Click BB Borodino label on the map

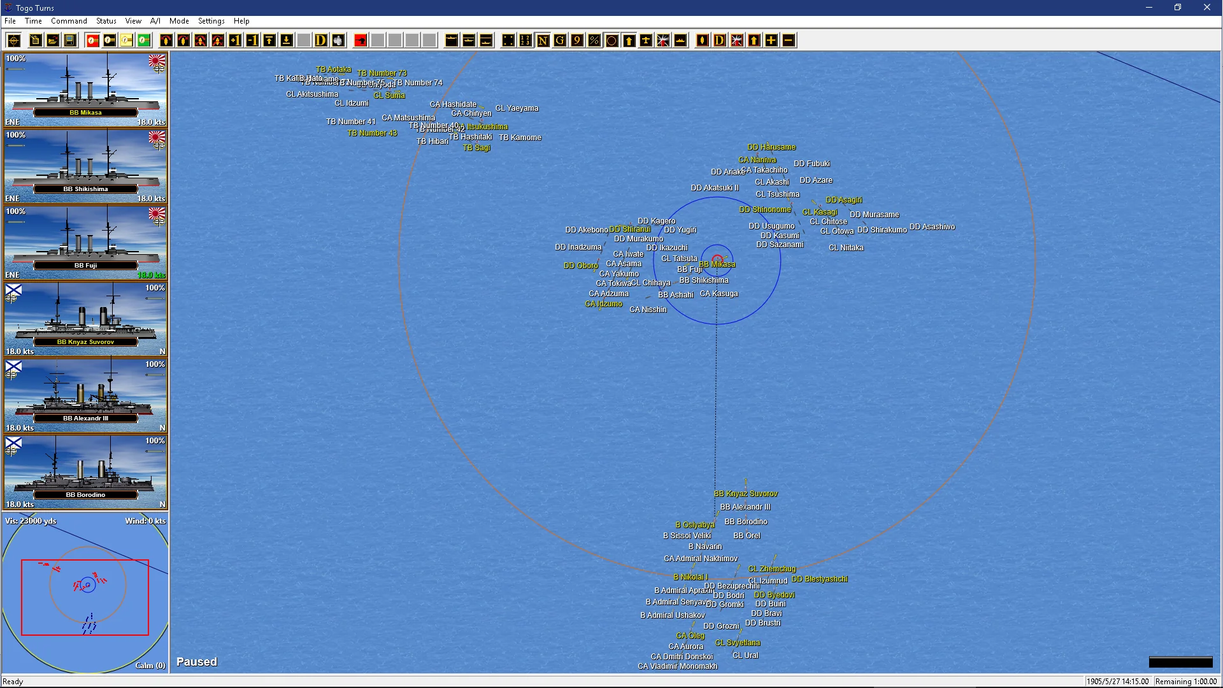pyautogui.click(x=746, y=522)
